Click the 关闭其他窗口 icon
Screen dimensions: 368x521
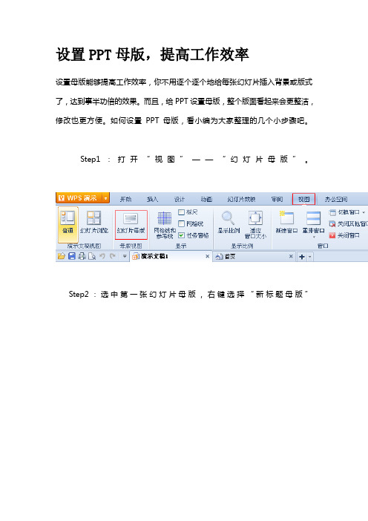[x=332, y=223]
